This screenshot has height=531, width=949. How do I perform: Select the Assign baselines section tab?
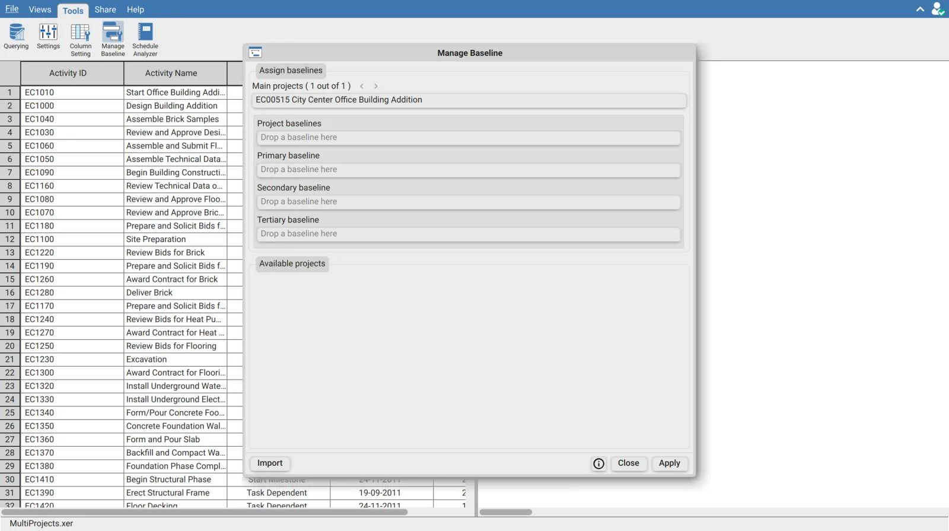click(291, 71)
